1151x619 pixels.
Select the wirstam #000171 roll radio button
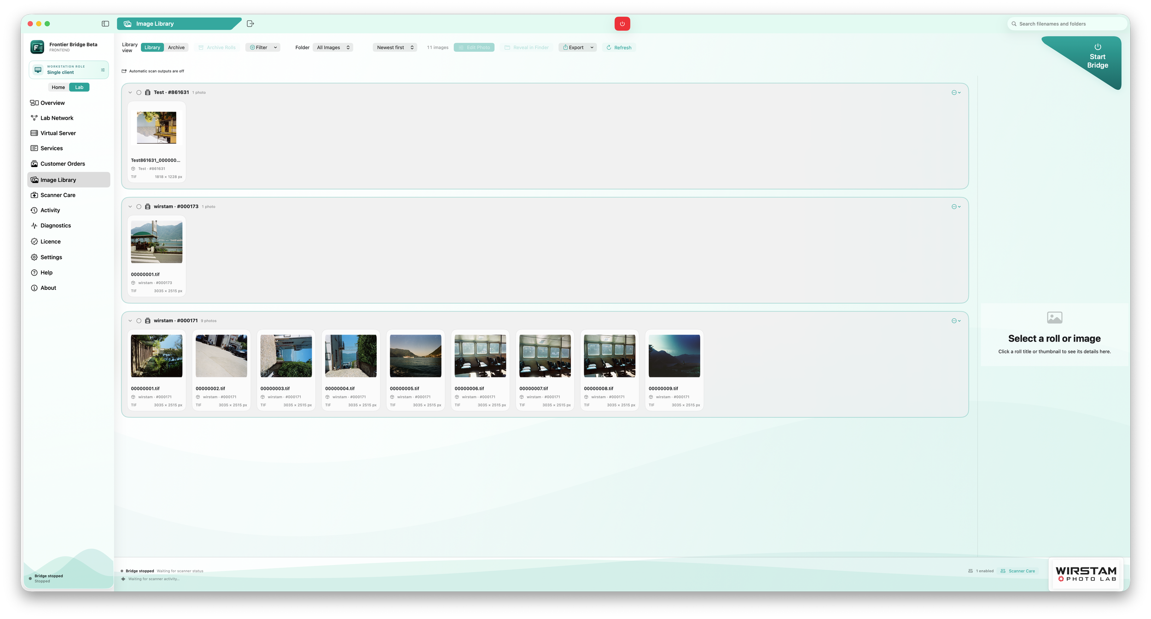[139, 321]
